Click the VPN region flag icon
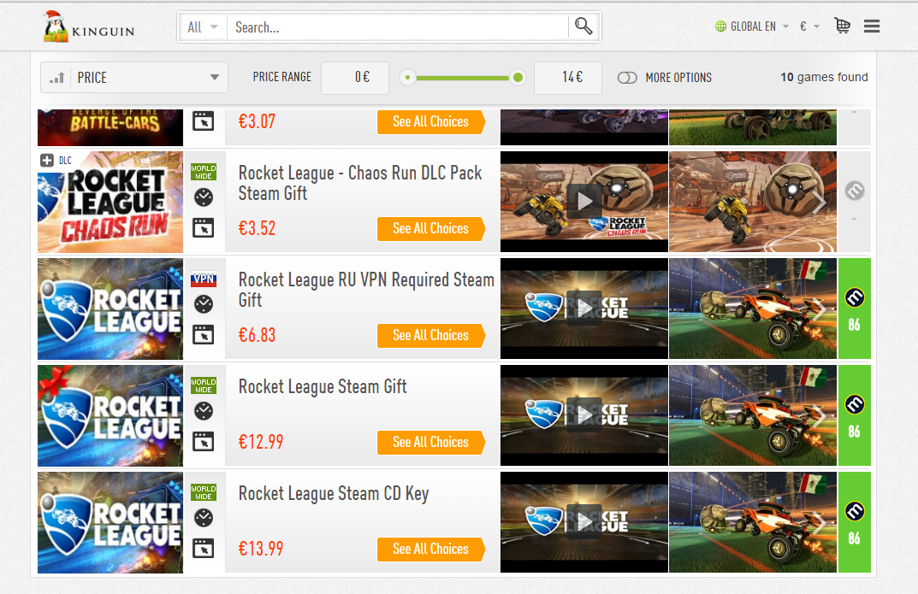 point(204,279)
